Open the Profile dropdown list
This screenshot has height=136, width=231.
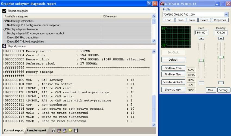226,14
